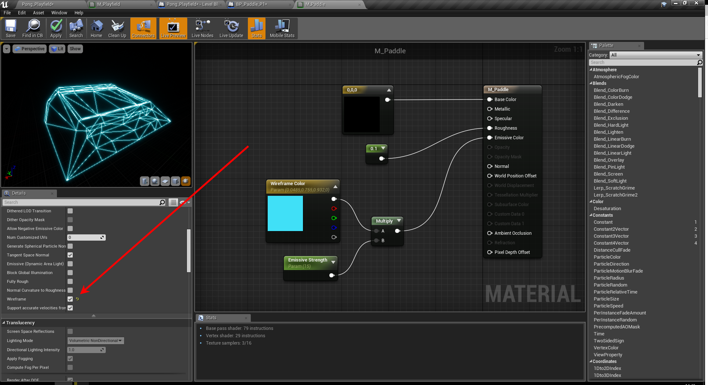
Task: Open the File menu
Action: click(x=7, y=12)
